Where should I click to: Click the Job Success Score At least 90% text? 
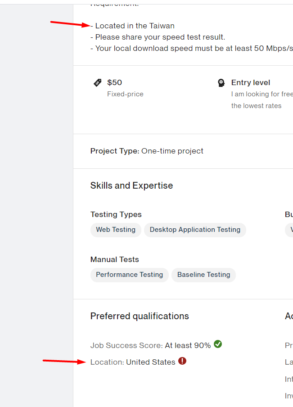pos(150,345)
